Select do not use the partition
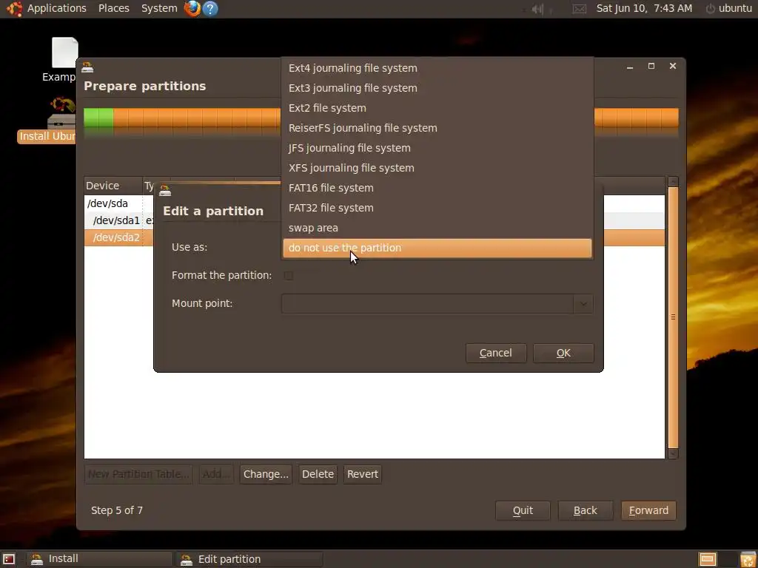The height and width of the screenshot is (568, 758). point(437,248)
